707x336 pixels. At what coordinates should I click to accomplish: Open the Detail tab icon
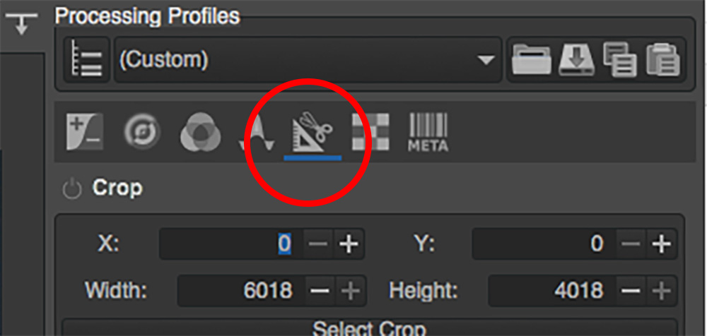(x=142, y=131)
